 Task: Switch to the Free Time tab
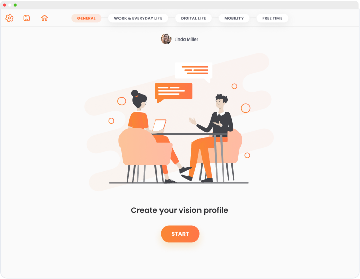pos(272,18)
